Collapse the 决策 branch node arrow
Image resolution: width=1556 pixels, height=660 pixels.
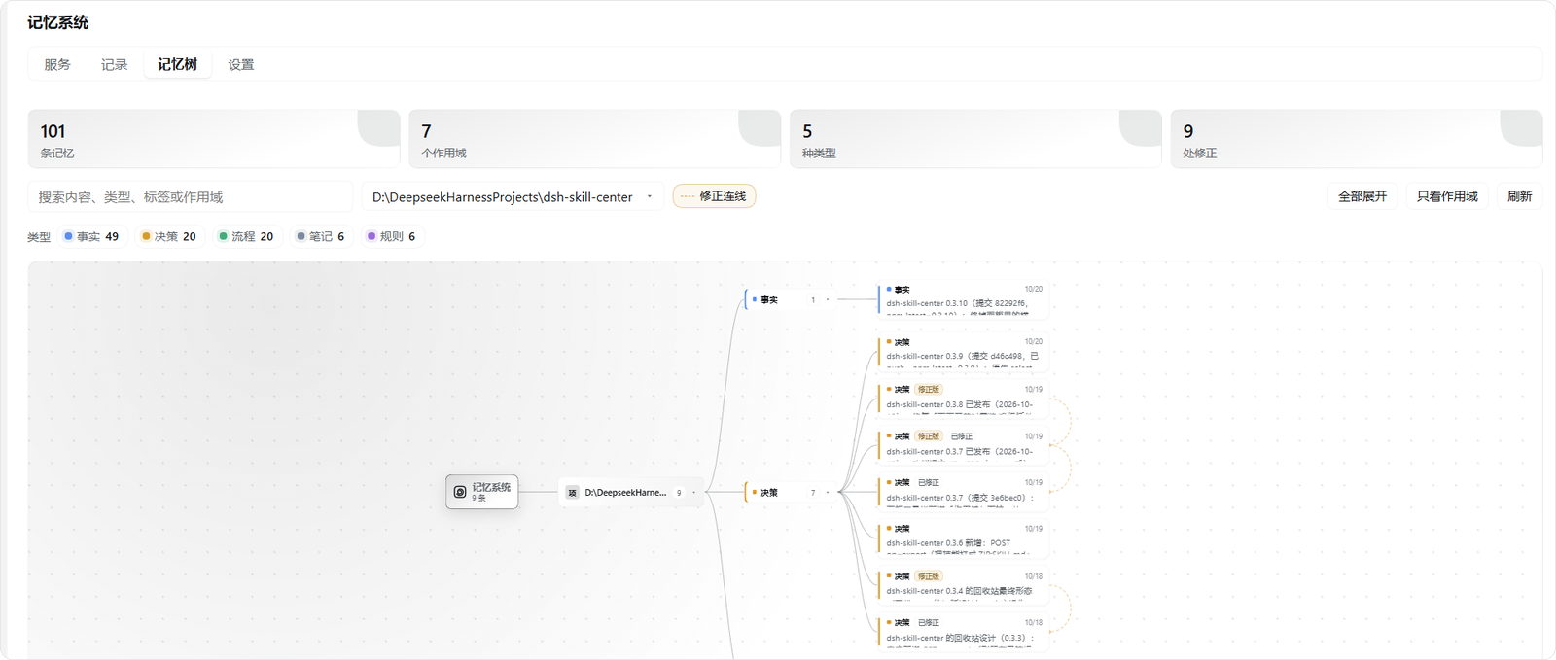pos(828,493)
